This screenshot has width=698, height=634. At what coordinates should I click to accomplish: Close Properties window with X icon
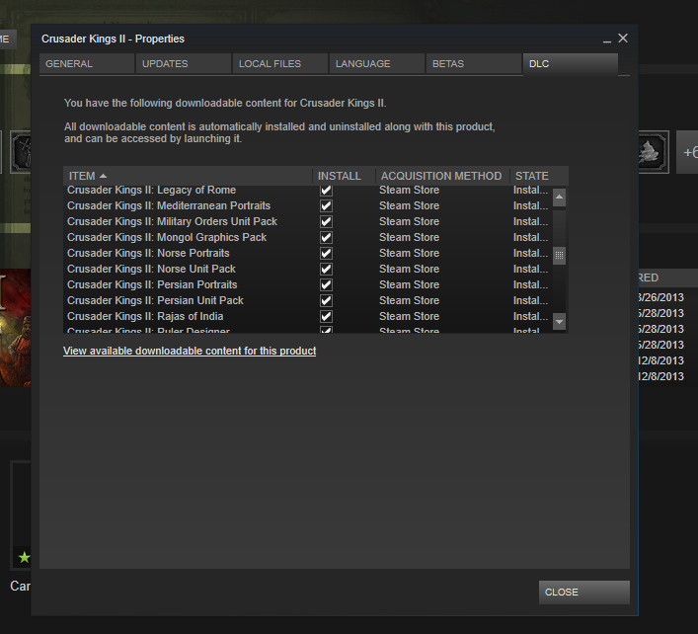coord(623,39)
